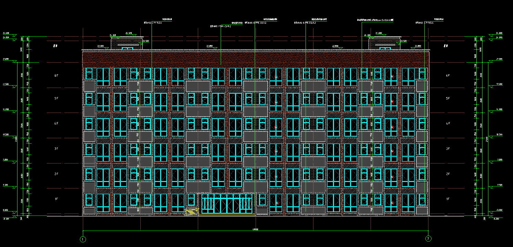This screenshot has height=247, width=513.
Task: Click the 4F floor label on the right
Action: [448, 123]
